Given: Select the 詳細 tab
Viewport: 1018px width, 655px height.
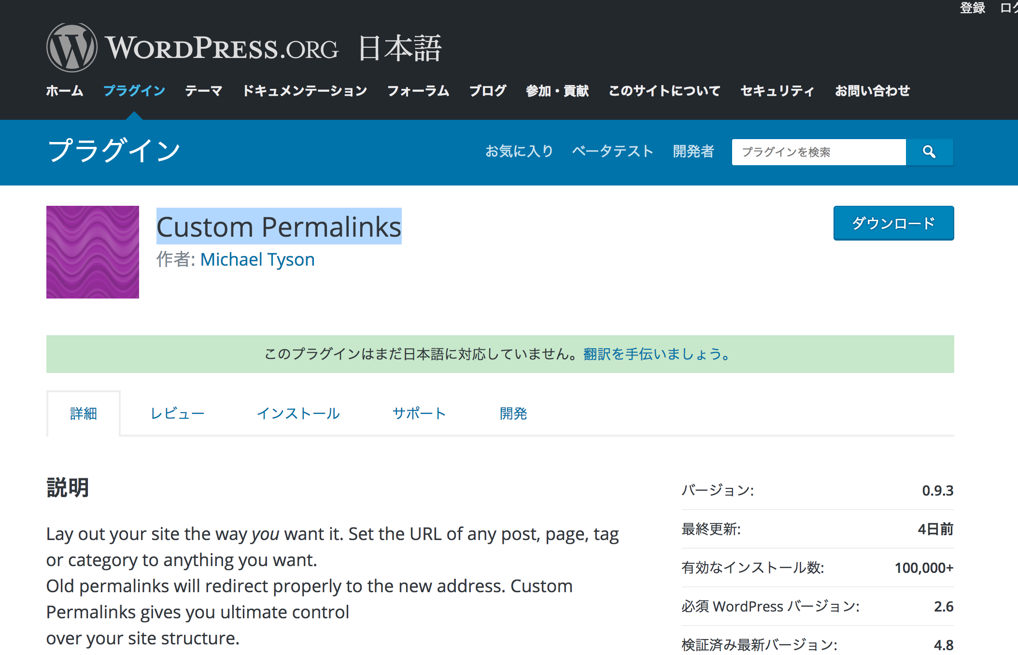Looking at the screenshot, I should [84, 413].
